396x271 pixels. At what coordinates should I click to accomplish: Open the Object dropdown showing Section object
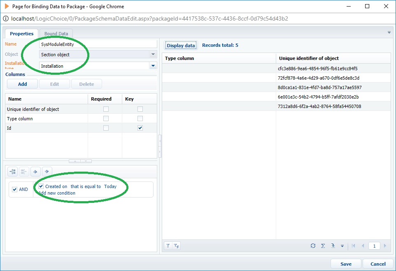point(153,54)
